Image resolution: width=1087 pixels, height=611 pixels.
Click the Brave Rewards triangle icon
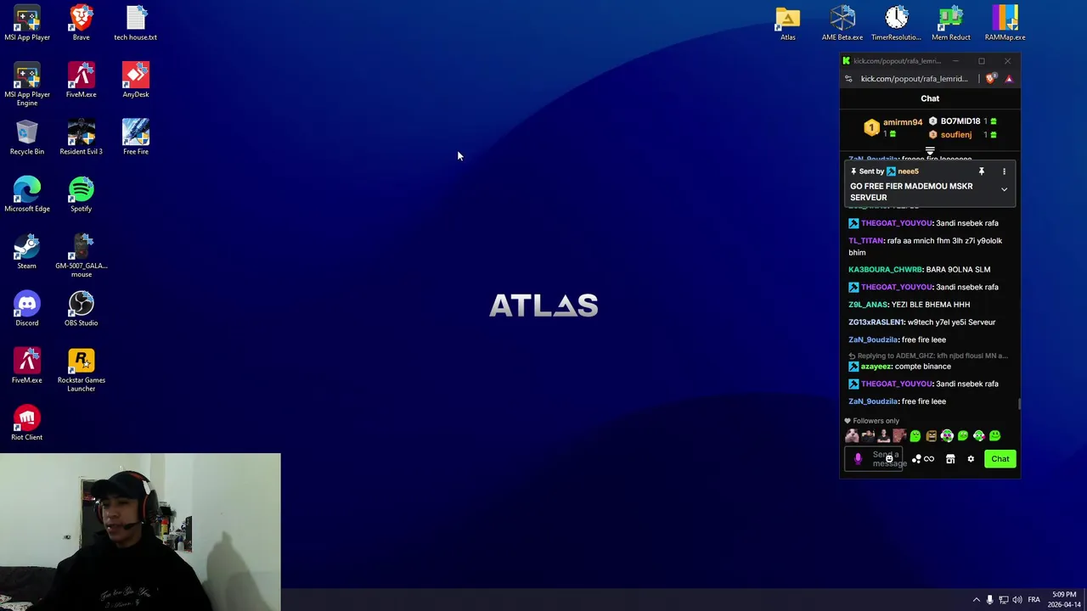1009,79
